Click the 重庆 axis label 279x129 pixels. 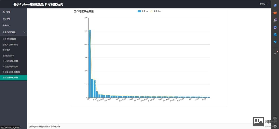[190, 99]
